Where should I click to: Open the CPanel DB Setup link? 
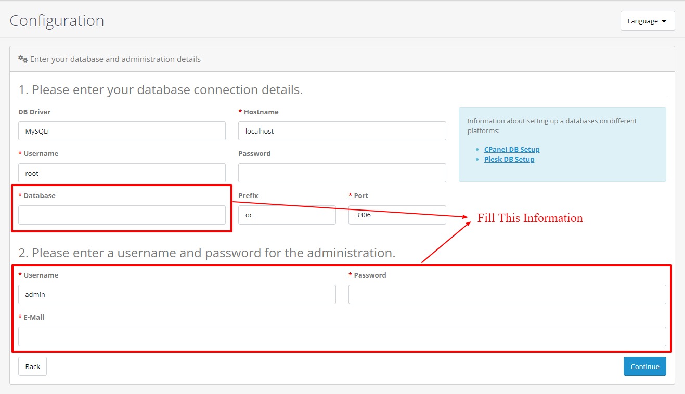point(512,149)
